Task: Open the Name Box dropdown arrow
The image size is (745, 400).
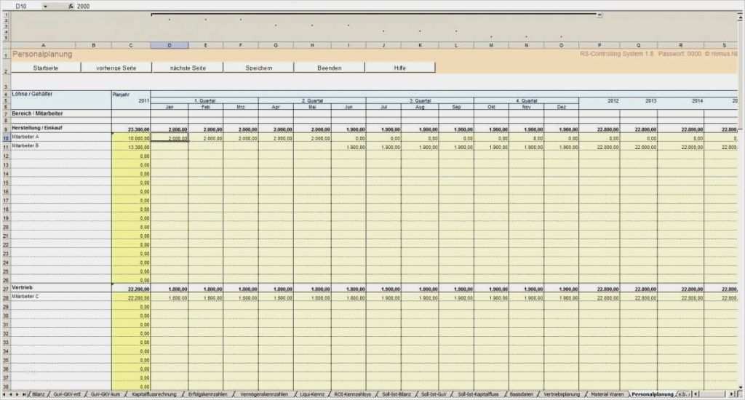Action: point(46,6)
